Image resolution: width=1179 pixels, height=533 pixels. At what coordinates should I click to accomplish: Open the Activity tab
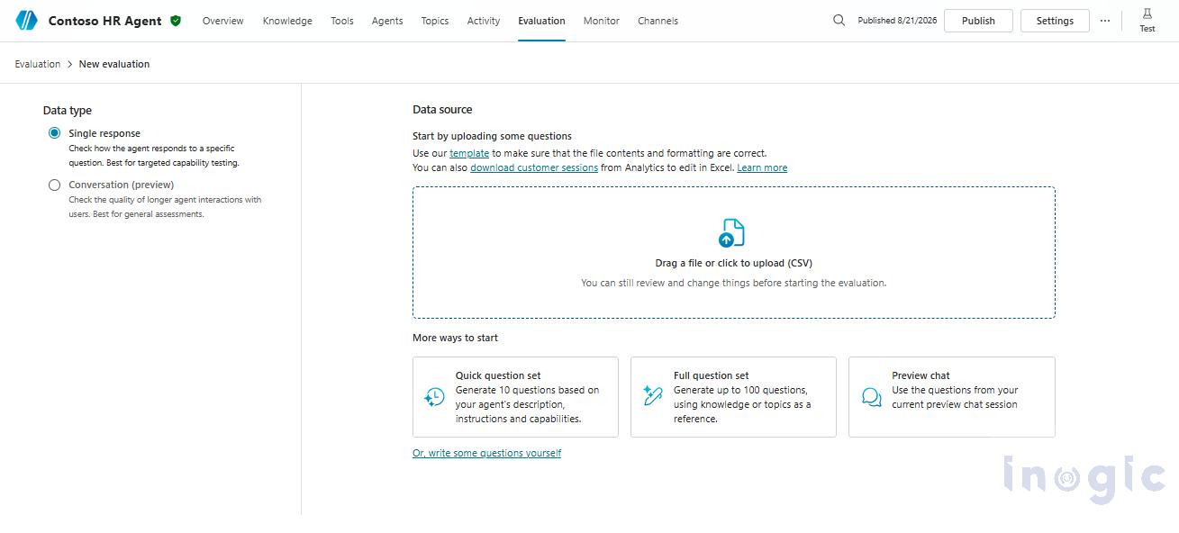484,21
